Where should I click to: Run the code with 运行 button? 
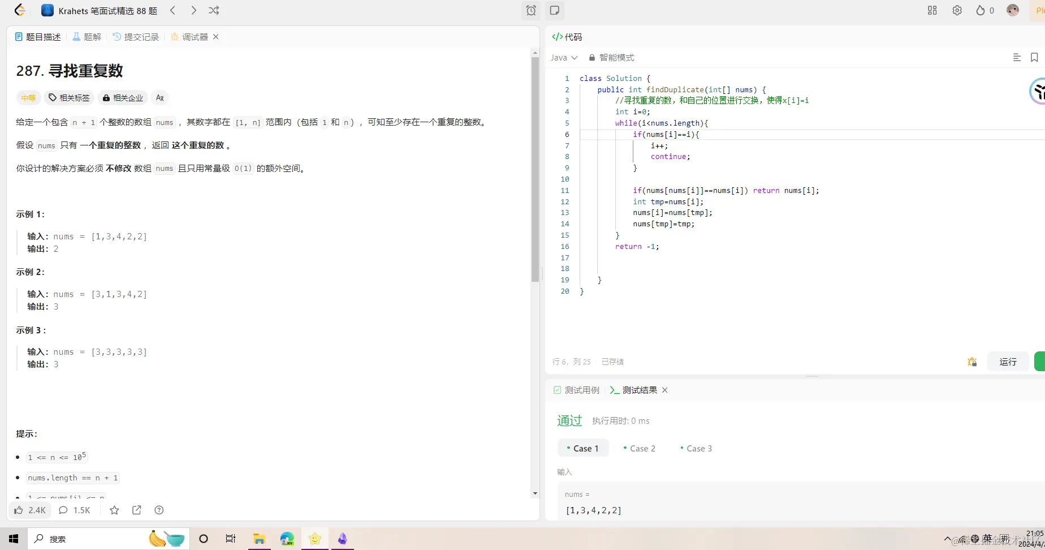(x=1008, y=362)
